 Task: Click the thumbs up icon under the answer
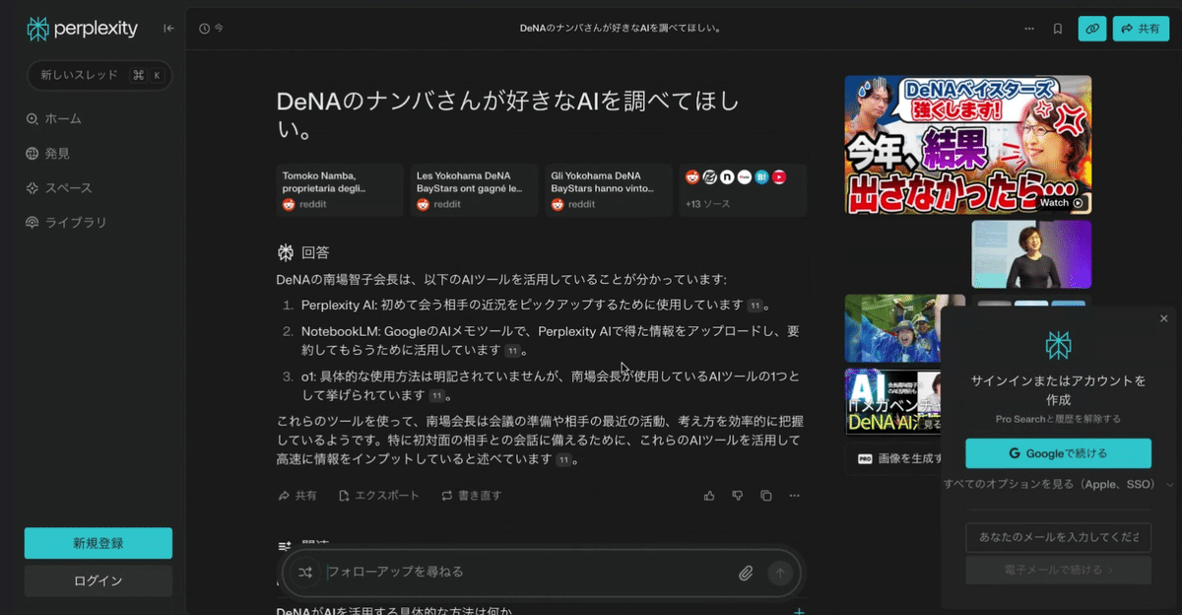[x=709, y=496]
